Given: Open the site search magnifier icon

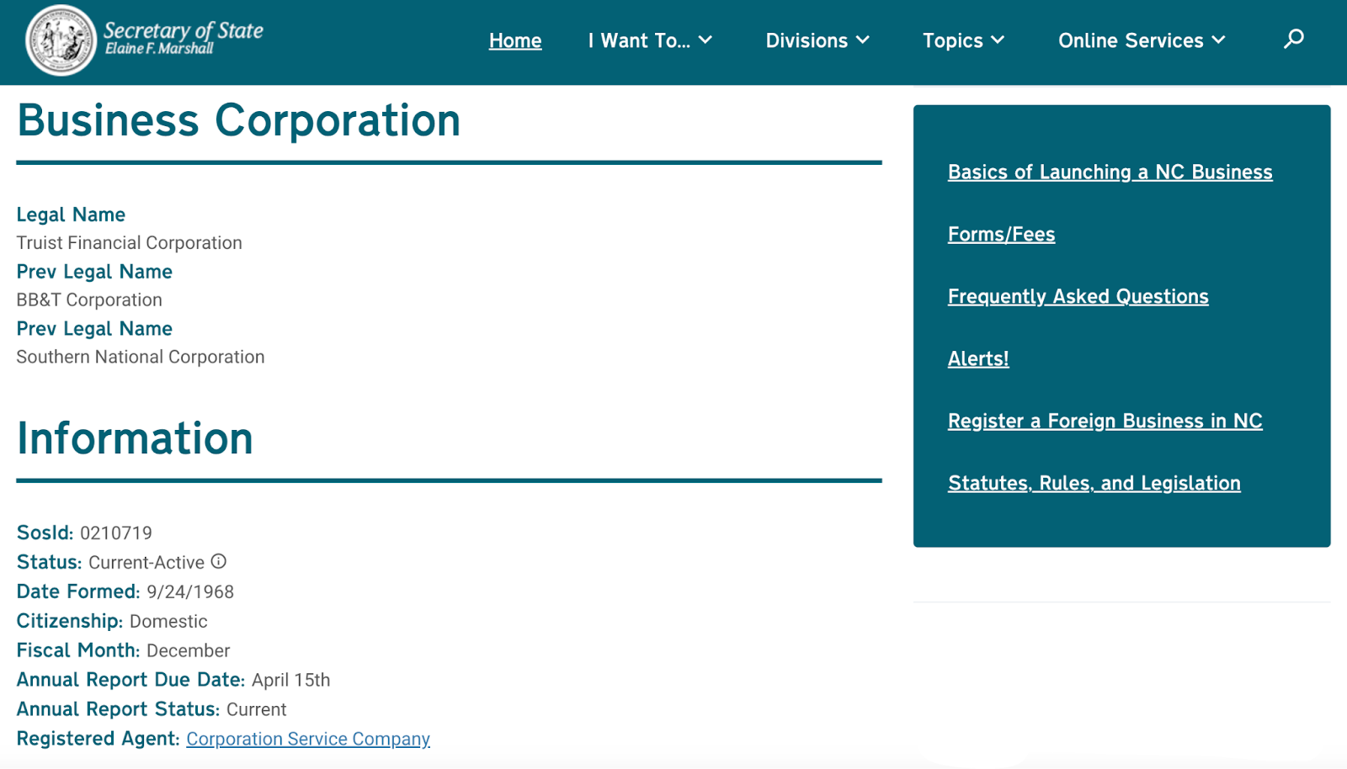Looking at the screenshot, I should point(1294,39).
